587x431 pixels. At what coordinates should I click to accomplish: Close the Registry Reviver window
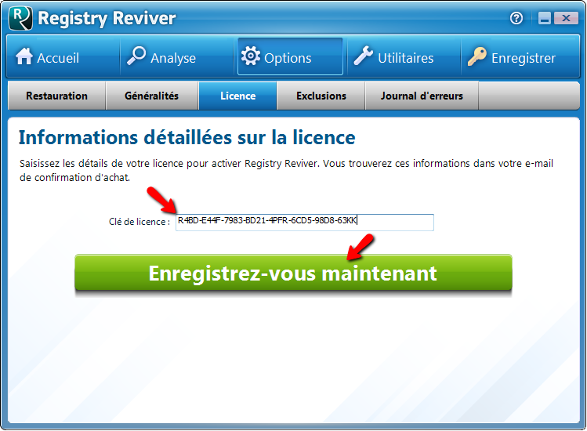[566, 18]
